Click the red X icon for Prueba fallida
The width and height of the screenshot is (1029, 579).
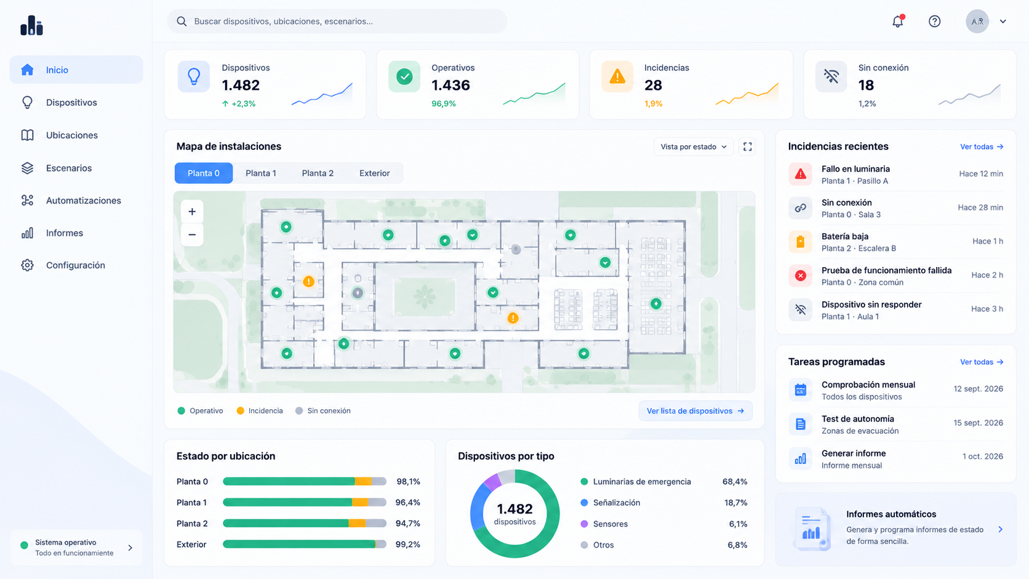(x=800, y=276)
